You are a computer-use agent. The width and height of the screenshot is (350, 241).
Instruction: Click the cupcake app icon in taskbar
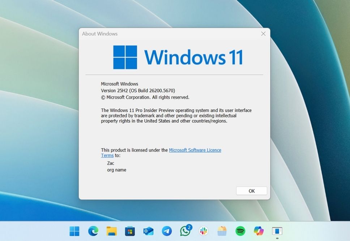[x=222, y=231]
